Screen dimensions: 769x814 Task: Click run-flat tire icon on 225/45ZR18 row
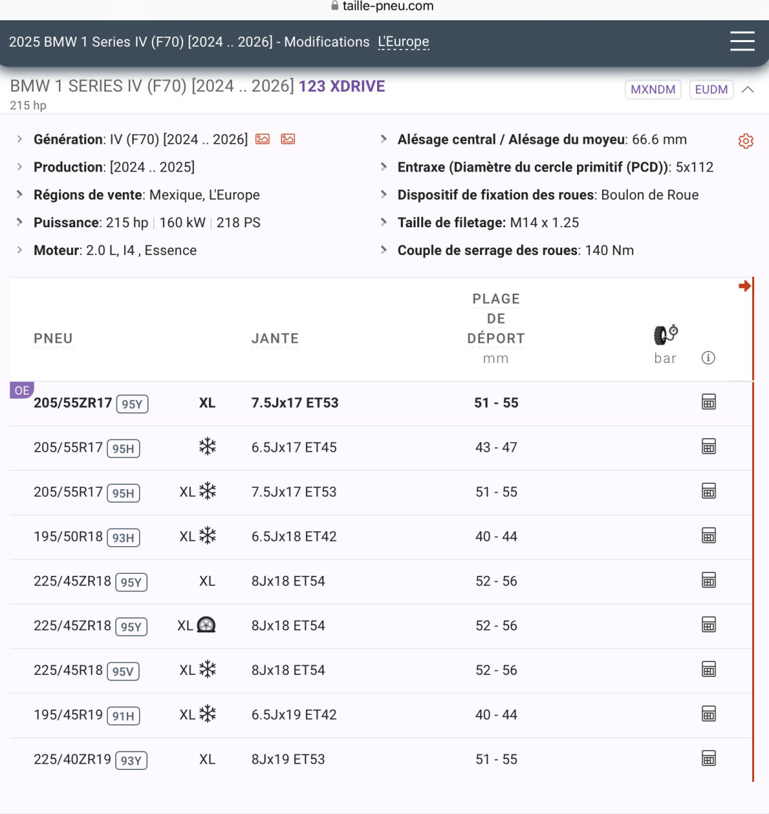[x=206, y=625]
